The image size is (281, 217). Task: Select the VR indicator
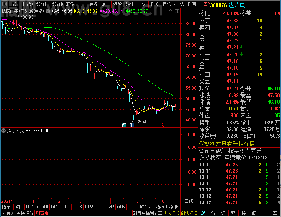[111, 207]
